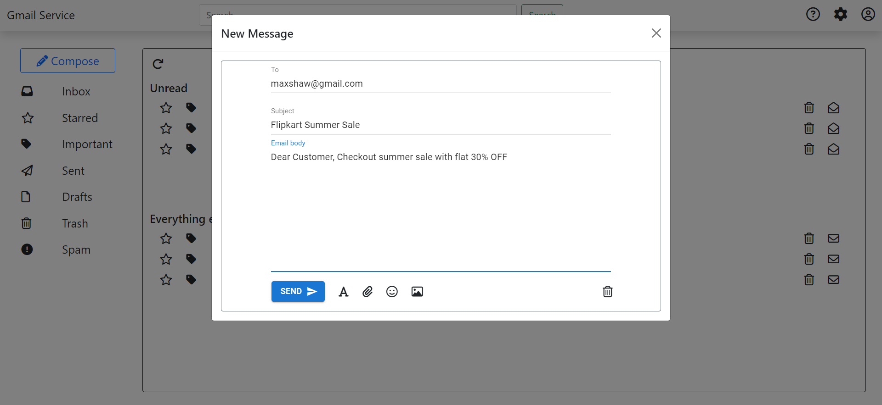Click the Sent paper-plane icon
882x405 pixels.
27,171
